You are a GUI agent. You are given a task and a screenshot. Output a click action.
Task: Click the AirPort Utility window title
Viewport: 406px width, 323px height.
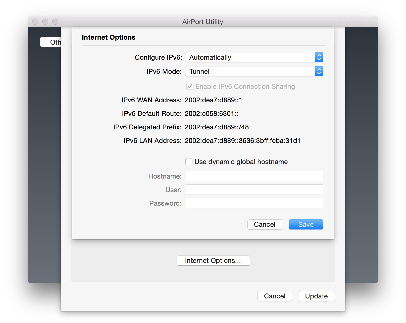point(203,22)
